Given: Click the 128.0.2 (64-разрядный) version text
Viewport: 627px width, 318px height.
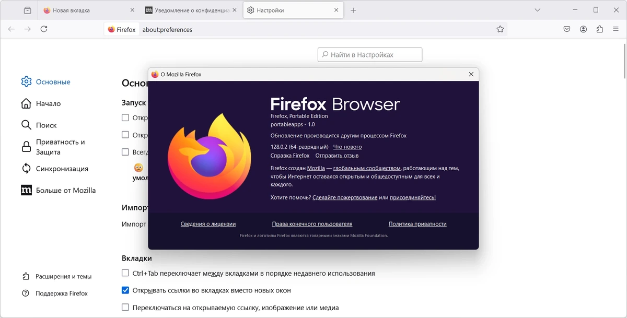Looking at the screenshot, I should tap(299, 147).
